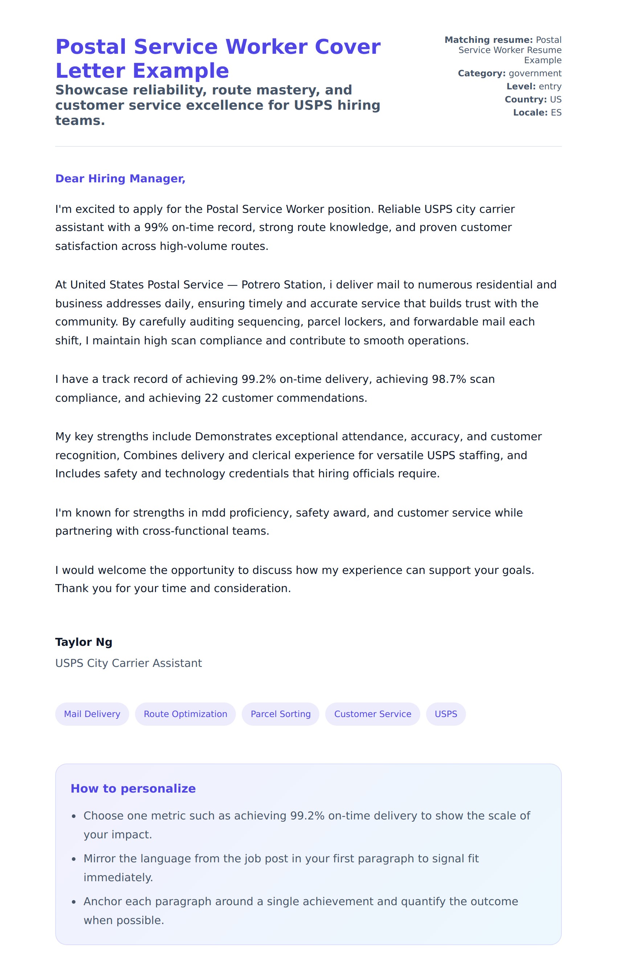The height and width of the screenshot is (980, 617).
Task: Click the Level entry label
Action: point(533,86)
